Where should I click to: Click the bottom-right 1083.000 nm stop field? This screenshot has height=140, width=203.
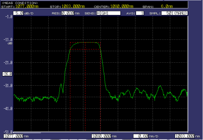pos(185,136)
